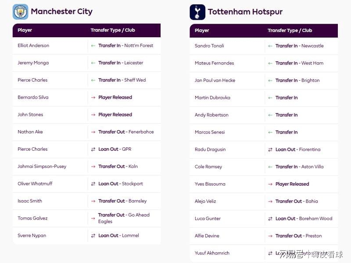The height and width of the screenshot is (263, 351).
Task: Open Jeremy Monga player name
Action: [x=33, y=63]
